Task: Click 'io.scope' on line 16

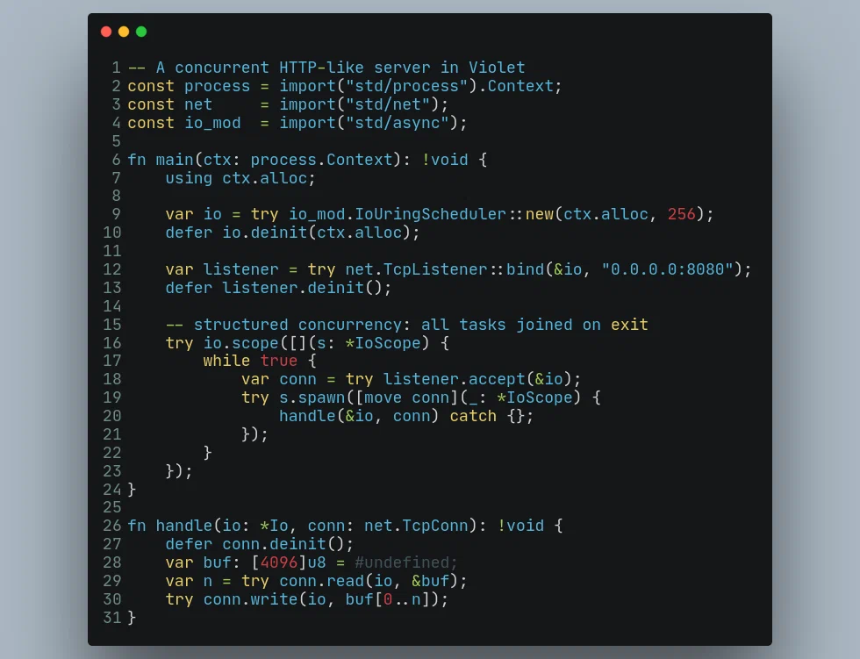Action: tap(241, 343)
